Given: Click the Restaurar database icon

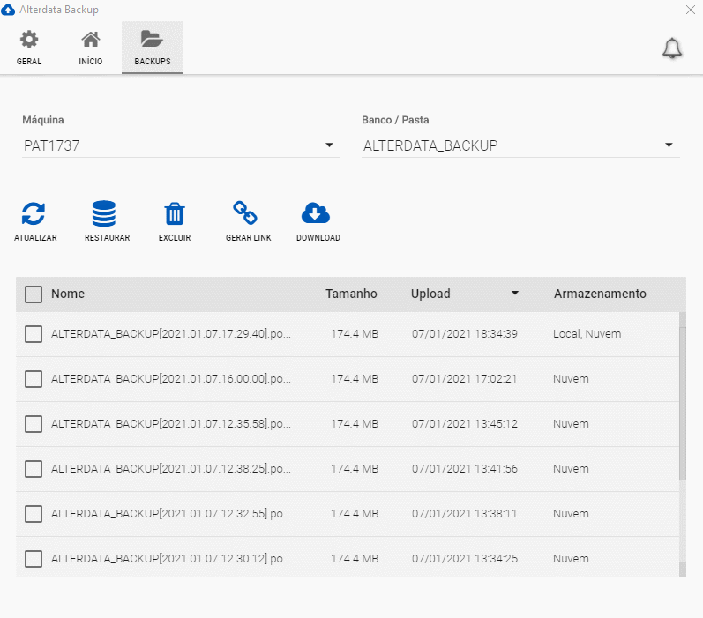Looking at the screenshot, I should [x=104, y=213].
